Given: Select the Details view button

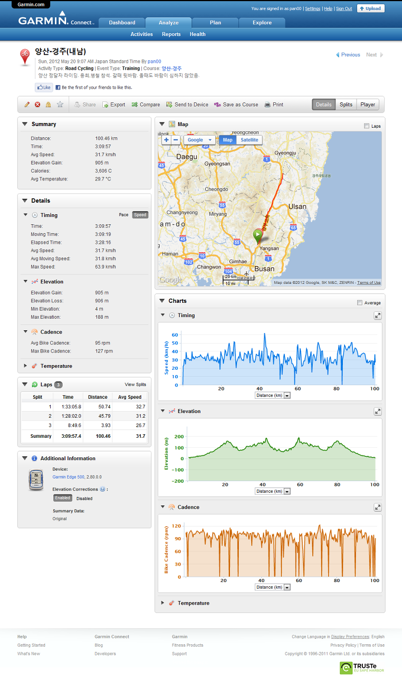Looking at the screenshot, I should click(324, 105).
